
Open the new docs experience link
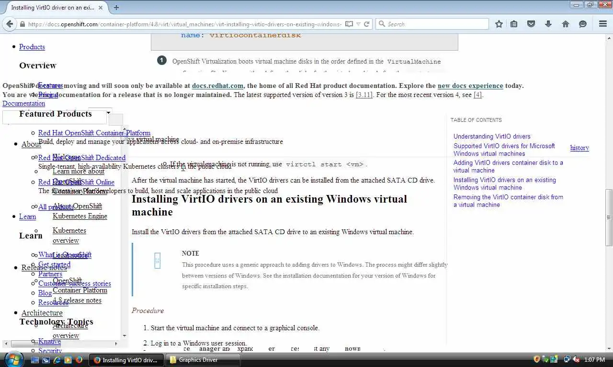point(470,86)
